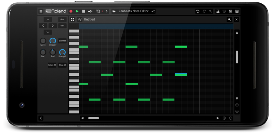Image resolution: width=275 pixels, height=133 pixels.
Task: Click the Velocity knob
Action: [53, 41]
